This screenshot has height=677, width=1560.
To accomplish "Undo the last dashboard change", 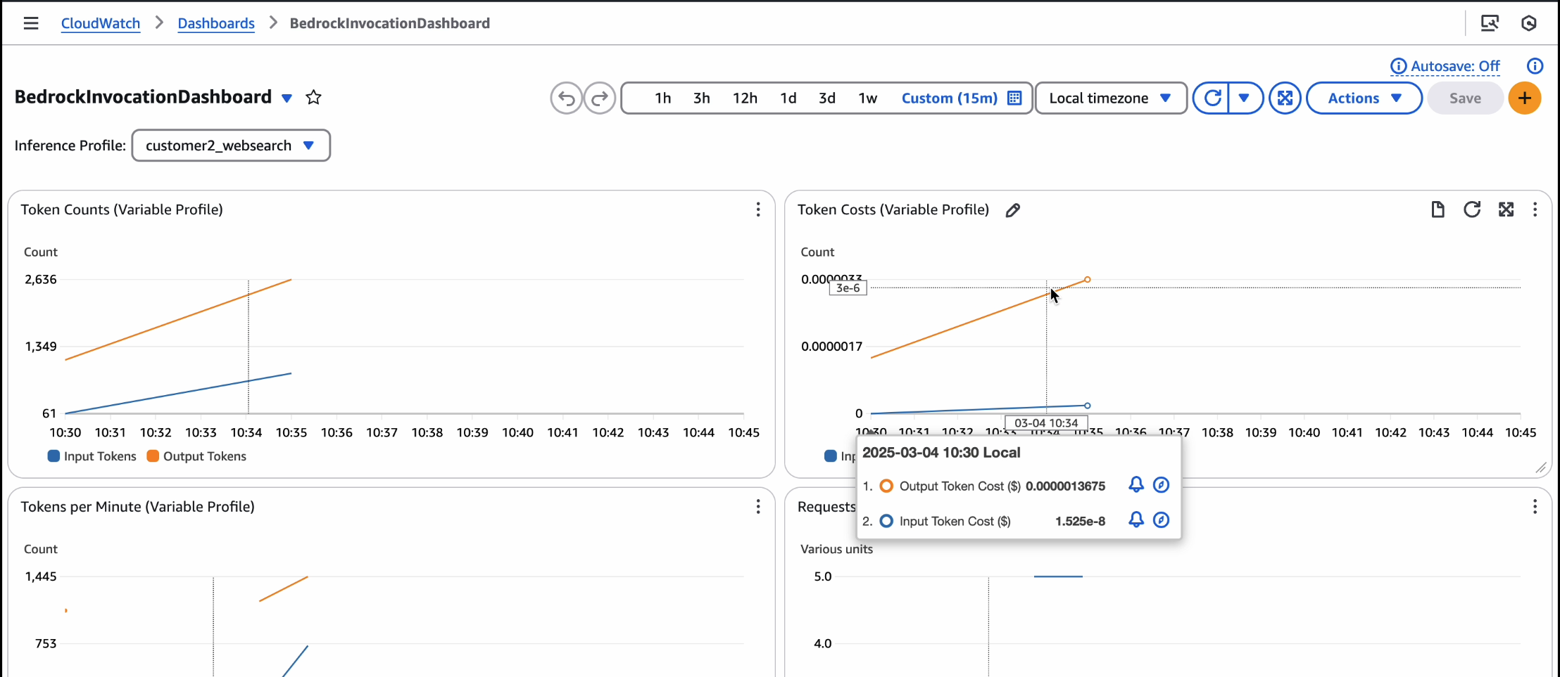I will pos(567,98).
